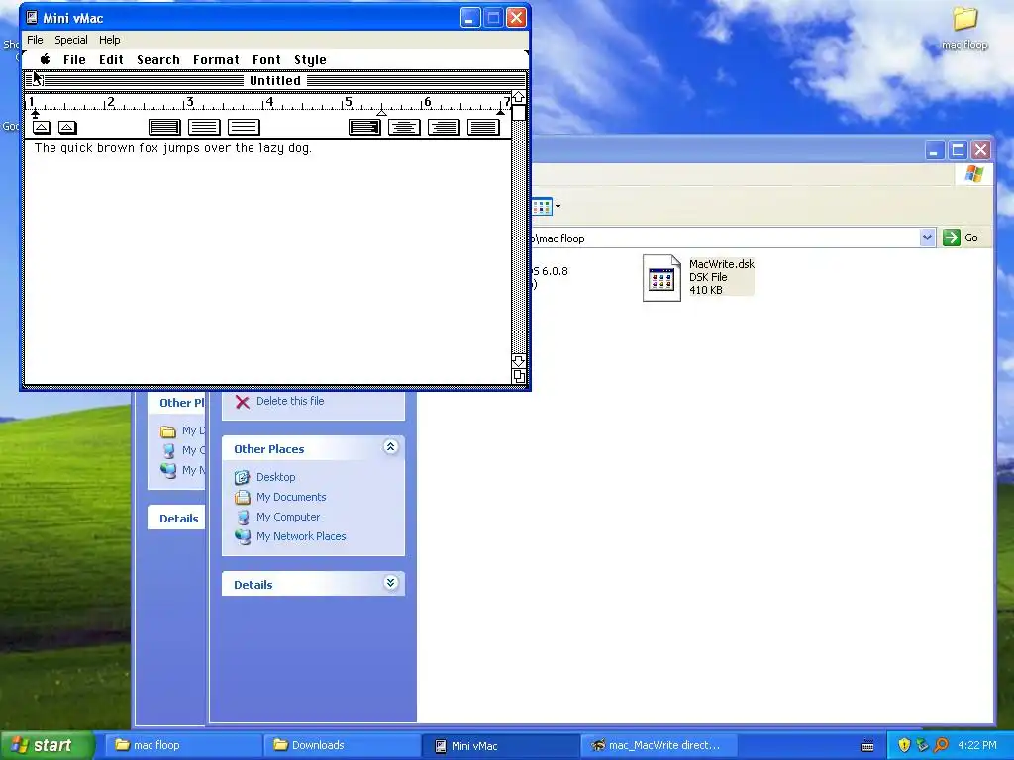Open the mac floop desktop folder icon

click(964, 20)
